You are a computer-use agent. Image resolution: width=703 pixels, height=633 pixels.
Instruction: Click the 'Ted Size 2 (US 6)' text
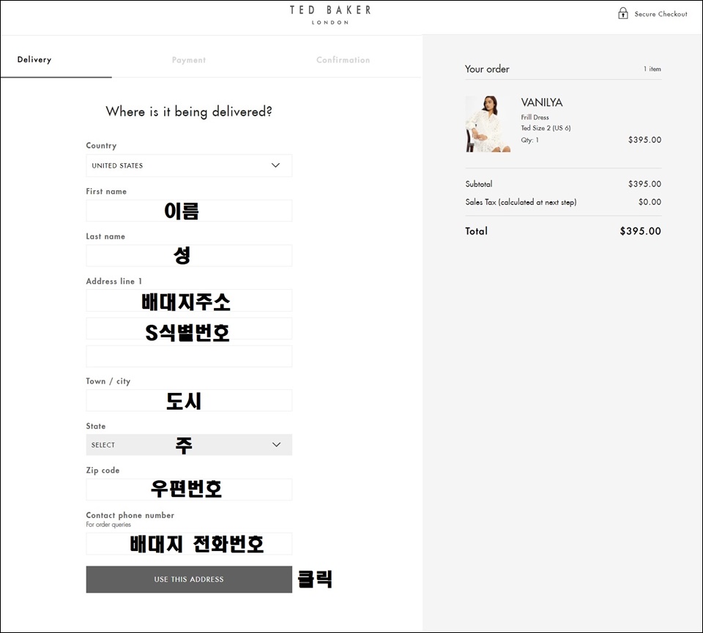(x=546, y=128)
